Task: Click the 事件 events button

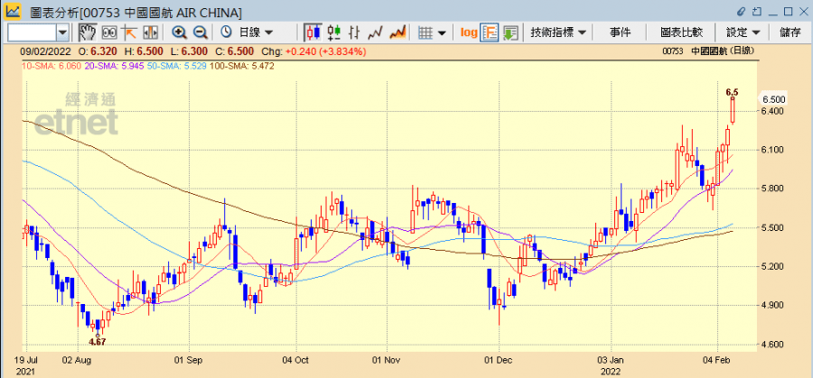Action: [x=621, y=32]
